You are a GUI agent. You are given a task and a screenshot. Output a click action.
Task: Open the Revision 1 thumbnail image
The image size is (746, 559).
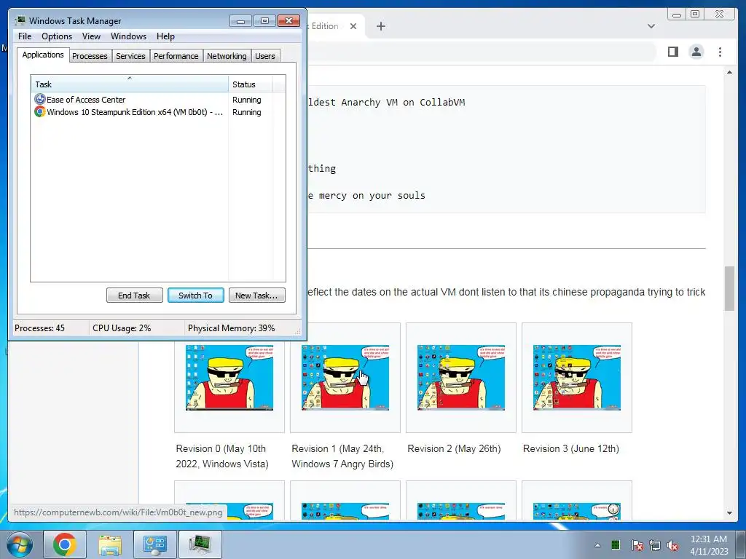345,378
